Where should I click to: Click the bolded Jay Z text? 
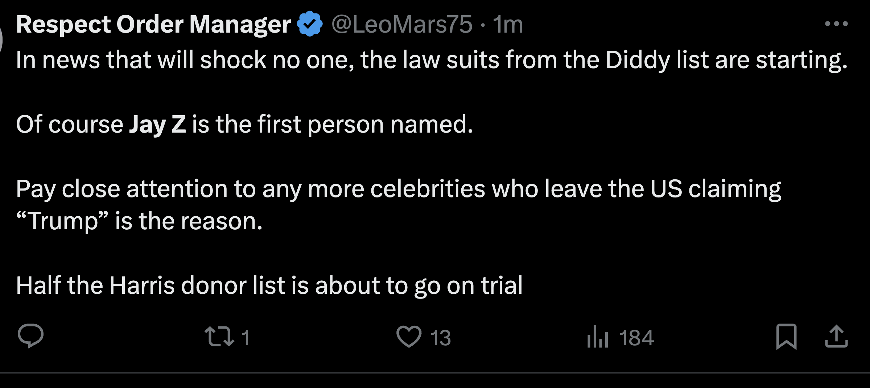pos(157,124)
